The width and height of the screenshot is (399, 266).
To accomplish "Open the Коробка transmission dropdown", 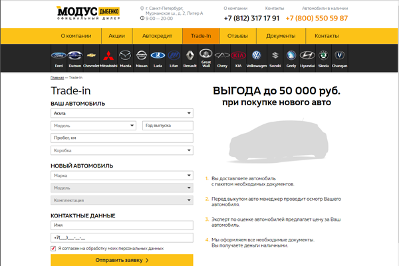I will [x=122, y=151].
